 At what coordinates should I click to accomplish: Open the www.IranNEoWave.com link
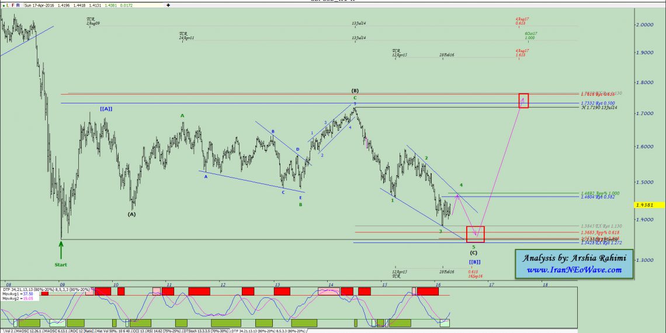[573, 269]
